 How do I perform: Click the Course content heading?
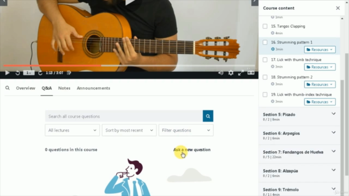point(279,8)
